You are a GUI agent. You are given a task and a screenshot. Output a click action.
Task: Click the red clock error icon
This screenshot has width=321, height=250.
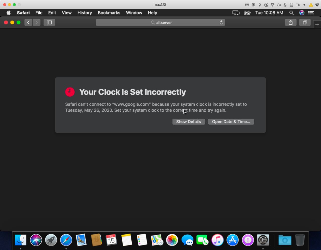70,92
